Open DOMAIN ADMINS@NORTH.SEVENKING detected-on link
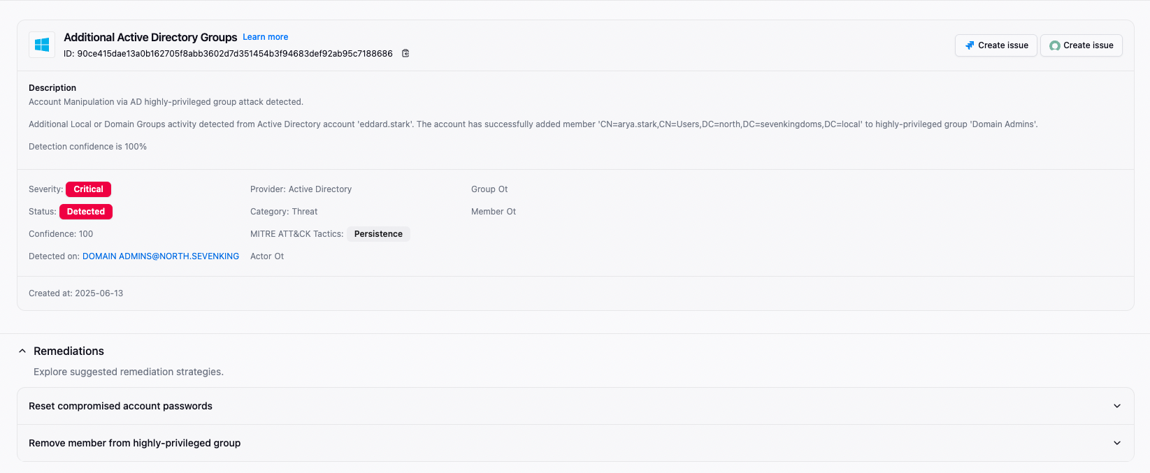Screen dimensions: 1150x473 [161, 256]
